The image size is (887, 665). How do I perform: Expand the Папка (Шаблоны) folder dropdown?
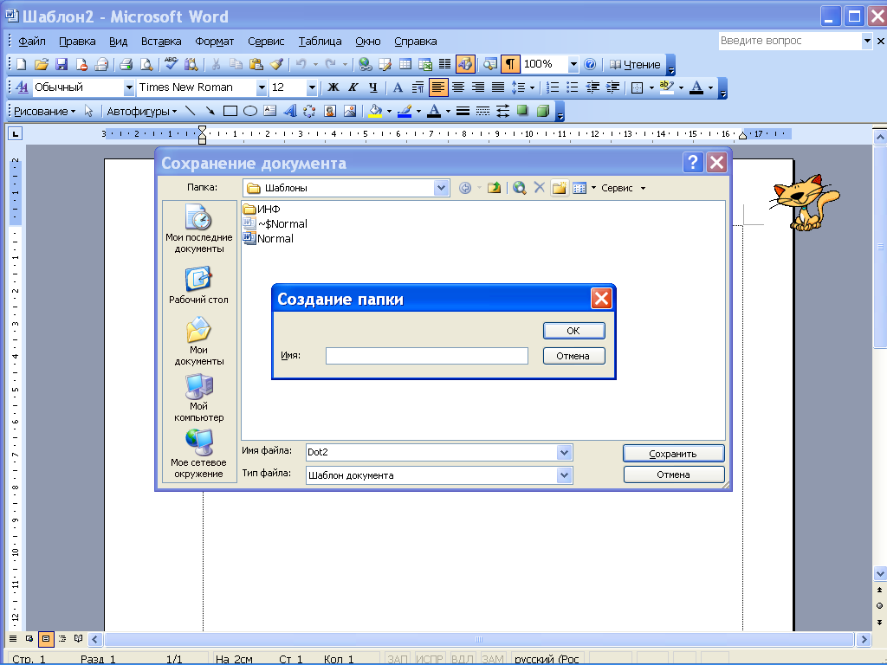[441, 188]
